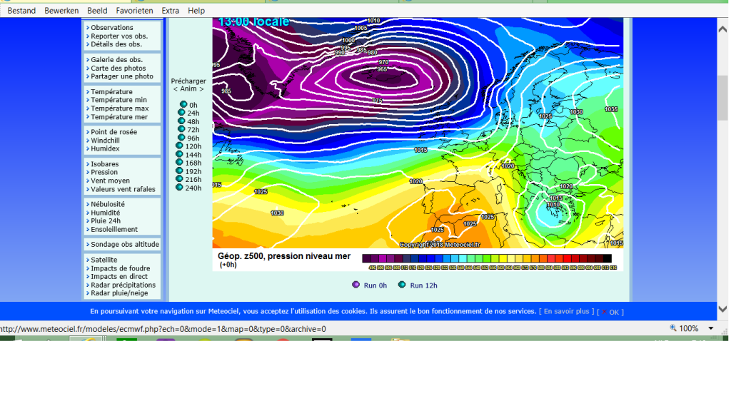Select the 240h forecast ball
The image size is (731, 411).
(x=179, y=188)
